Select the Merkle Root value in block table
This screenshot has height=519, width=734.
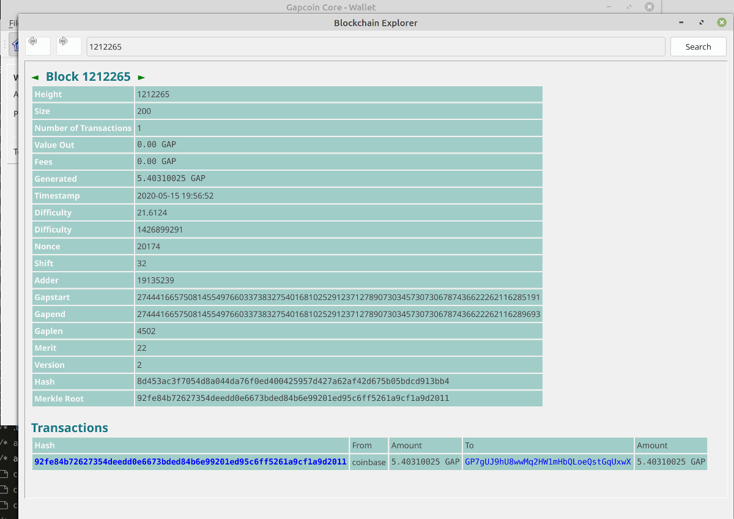pyautogui.click(x=293, y=399)
